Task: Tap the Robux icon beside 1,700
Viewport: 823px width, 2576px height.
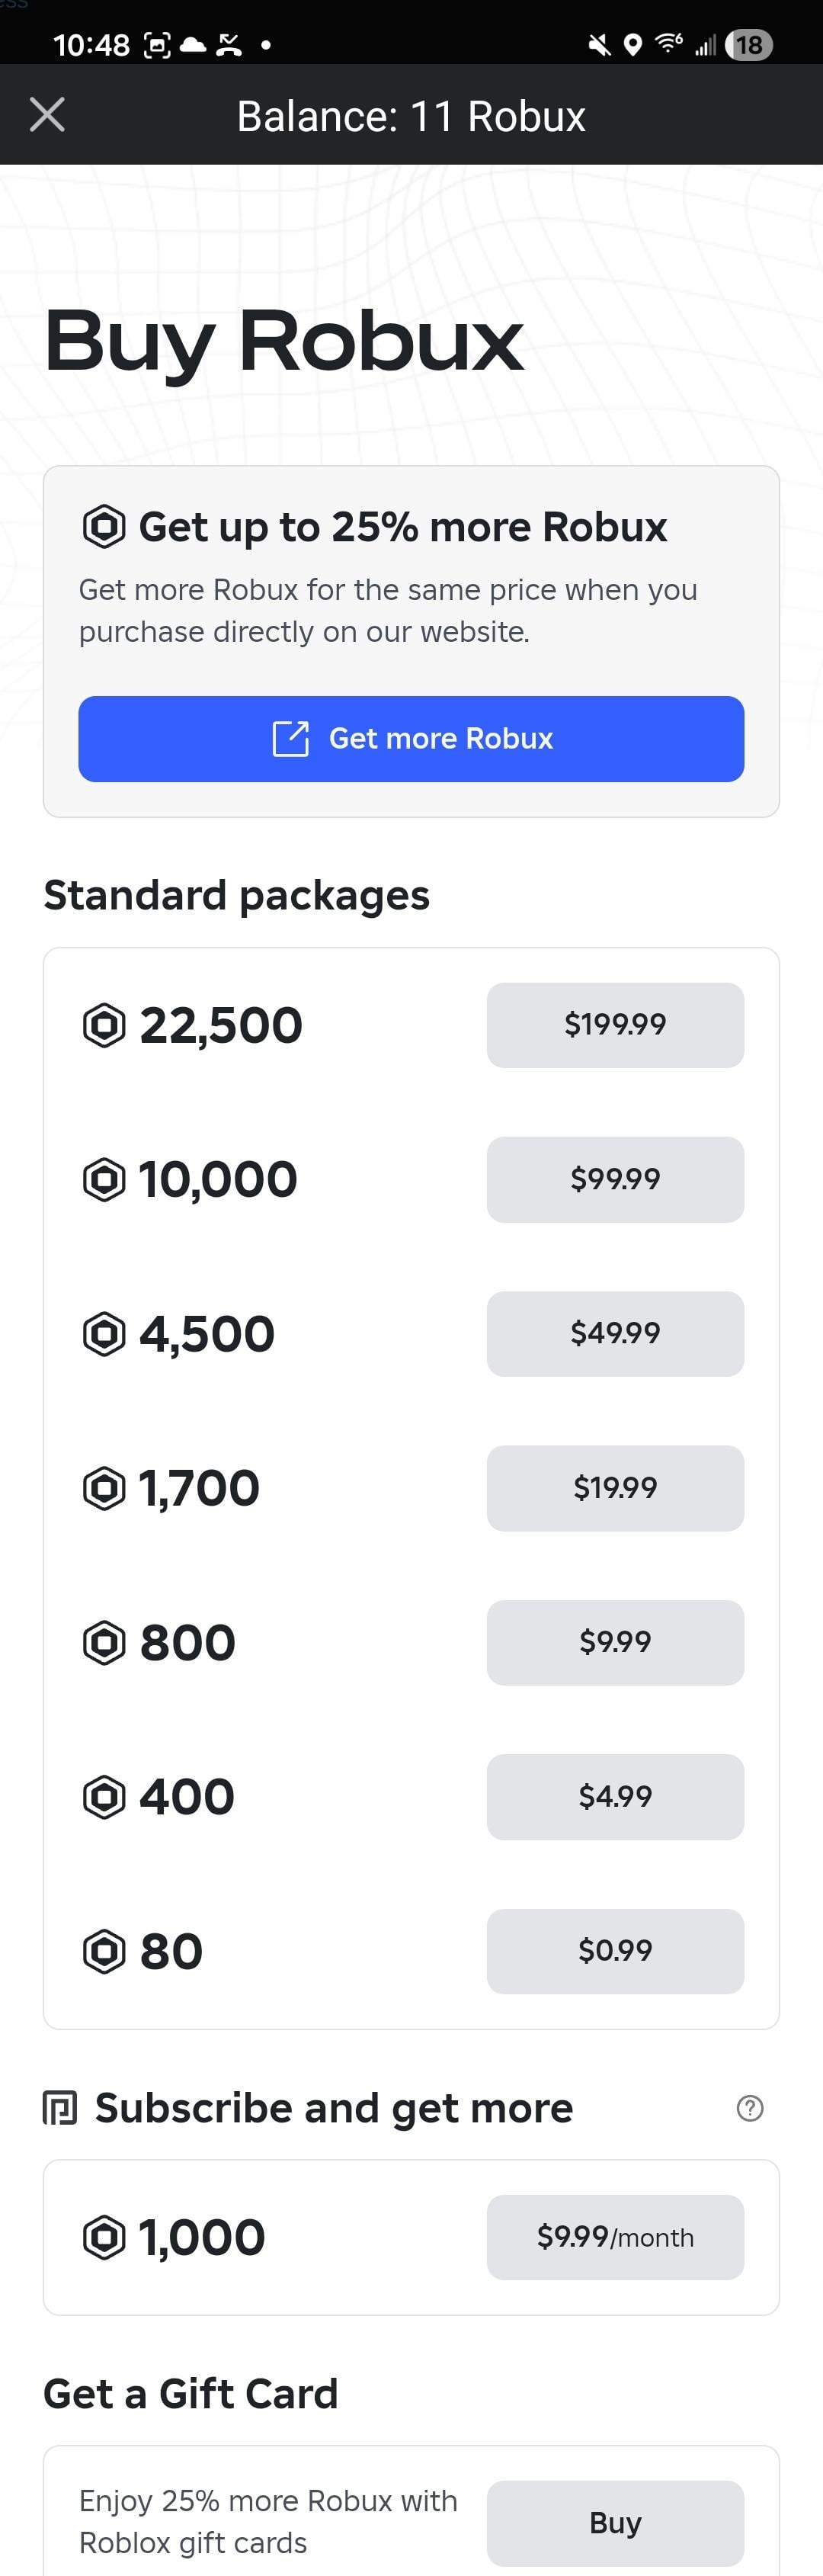Action: click(x=104, y=1488)
